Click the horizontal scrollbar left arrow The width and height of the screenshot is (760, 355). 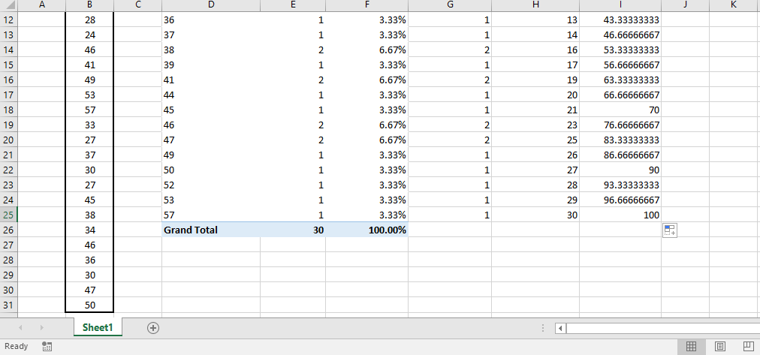pos(560,328)
